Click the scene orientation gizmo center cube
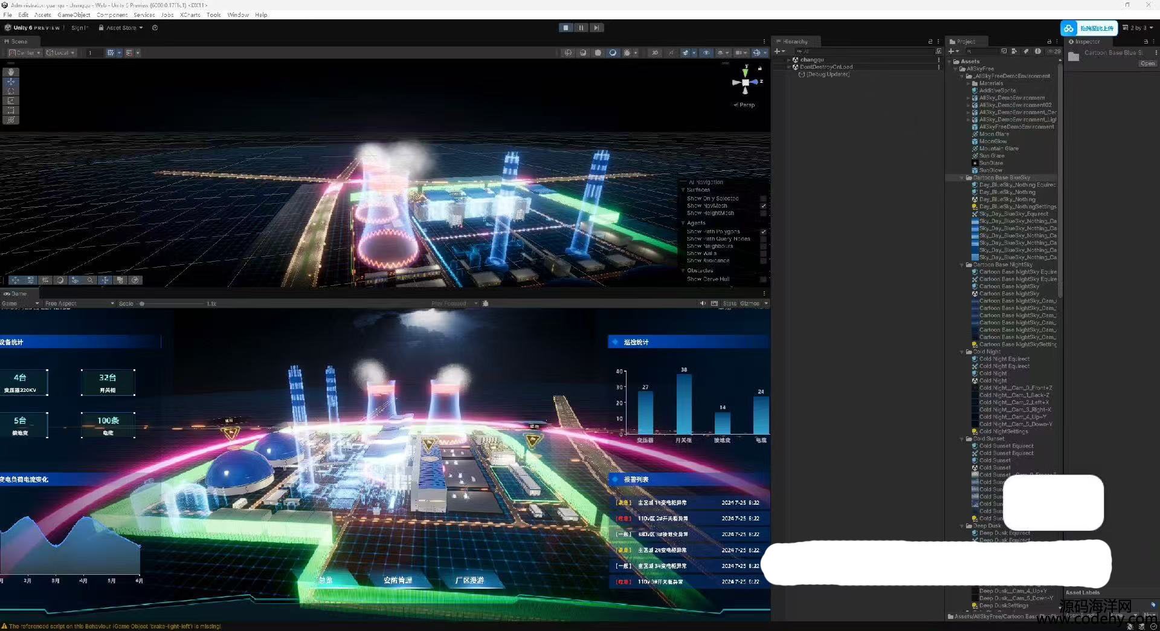1160x631 pixels. click(x=746, y=83)
